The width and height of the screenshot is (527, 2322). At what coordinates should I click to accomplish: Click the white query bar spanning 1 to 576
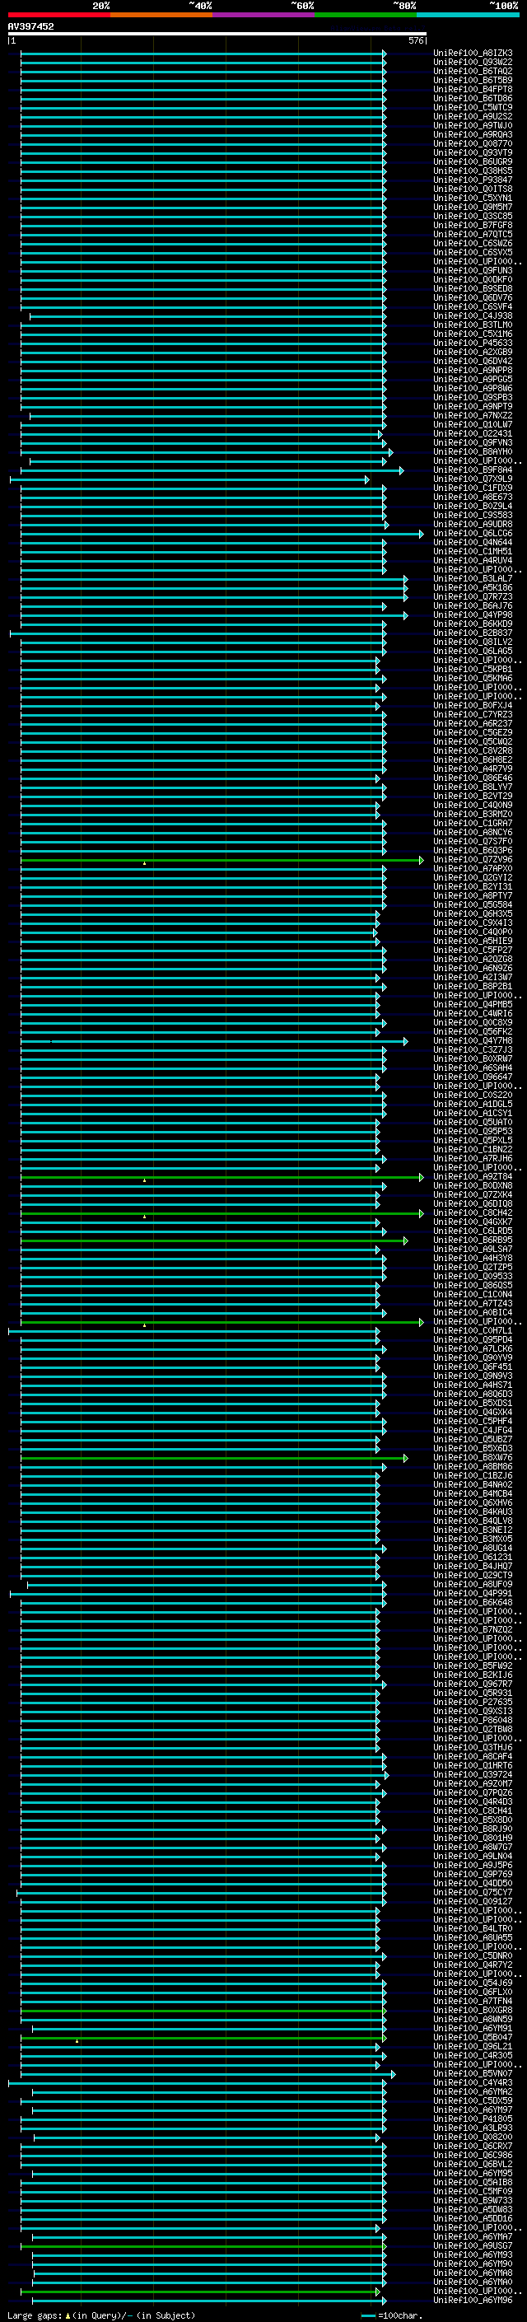tap(217, 33)
